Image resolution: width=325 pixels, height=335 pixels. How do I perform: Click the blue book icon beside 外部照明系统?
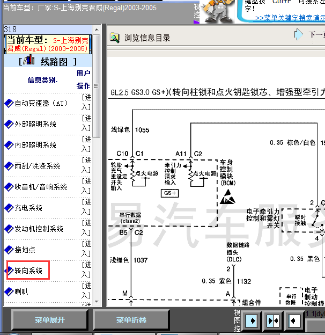[x=9, y=125]
